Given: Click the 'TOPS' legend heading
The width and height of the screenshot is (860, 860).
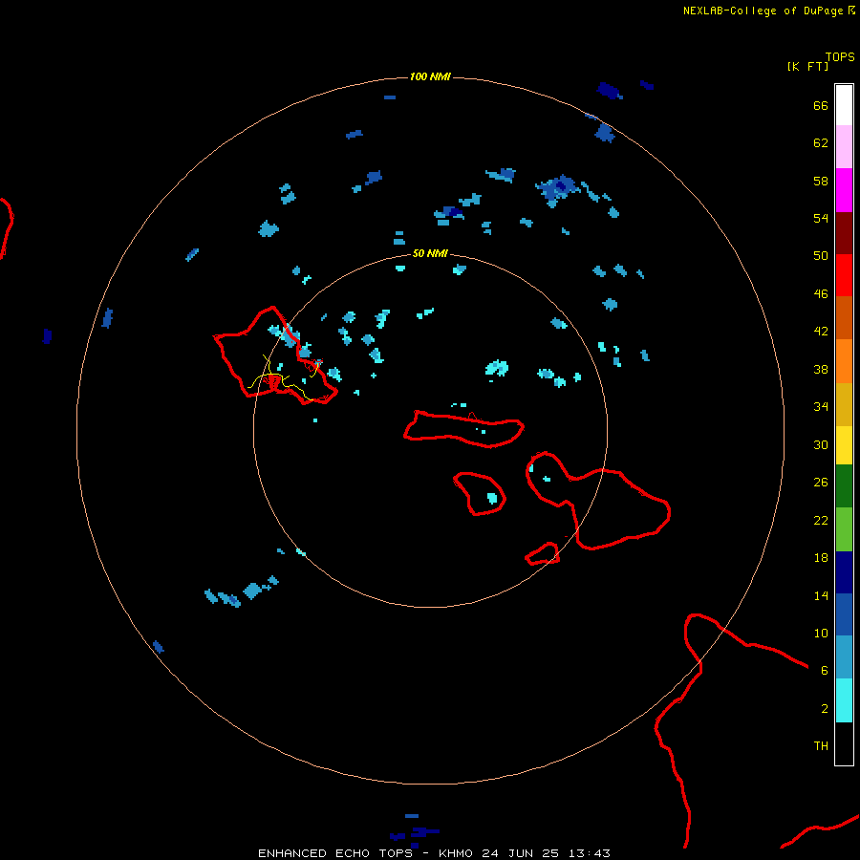Looking at the screenshot, I should 840,56.
